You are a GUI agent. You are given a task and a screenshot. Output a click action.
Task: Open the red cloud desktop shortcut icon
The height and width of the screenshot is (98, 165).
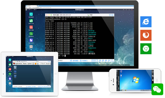coord(31,27)
